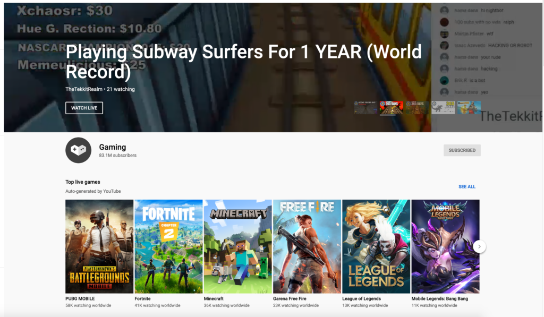Viewport: 544px width, 317px height.
Task: Click the 58K watching worldwide text
Action: pyautogui.click(x=88, y=305)
